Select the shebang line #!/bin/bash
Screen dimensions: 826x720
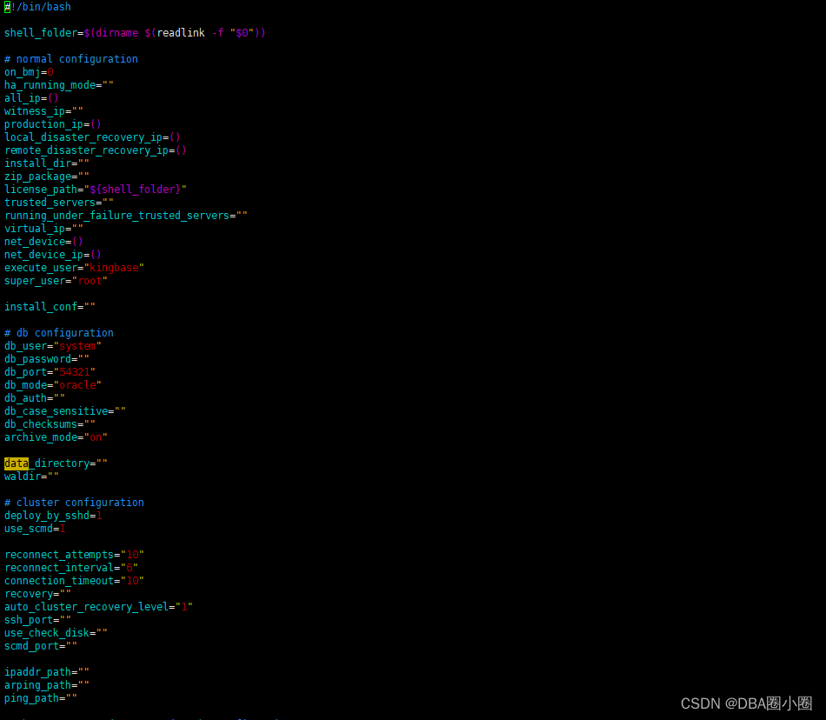35,7
